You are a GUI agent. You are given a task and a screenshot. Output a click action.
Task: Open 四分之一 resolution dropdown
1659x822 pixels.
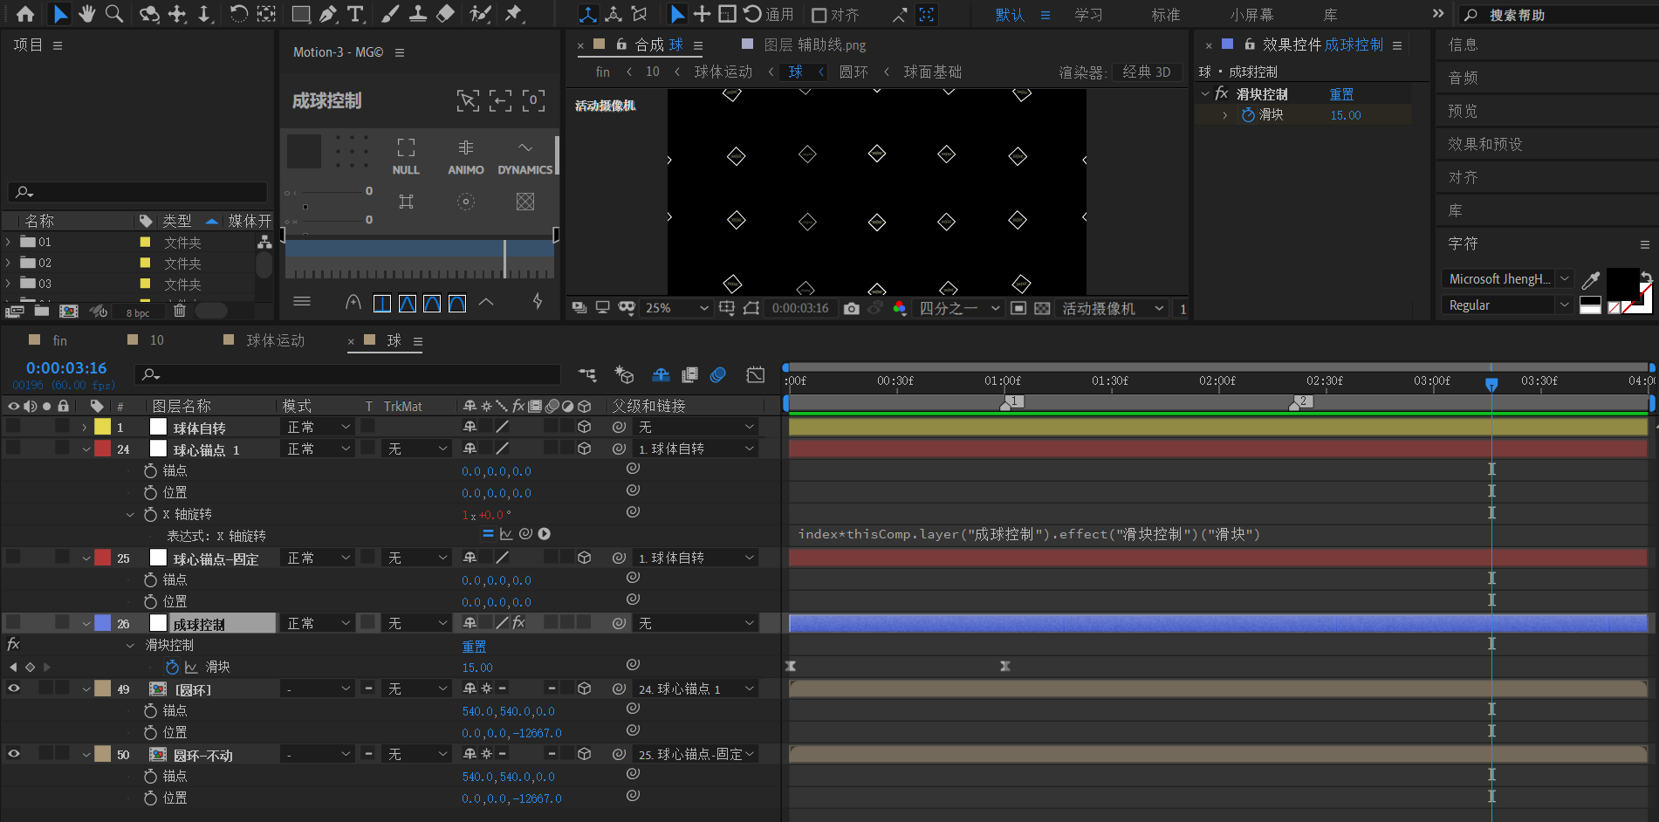coord(959,308)
